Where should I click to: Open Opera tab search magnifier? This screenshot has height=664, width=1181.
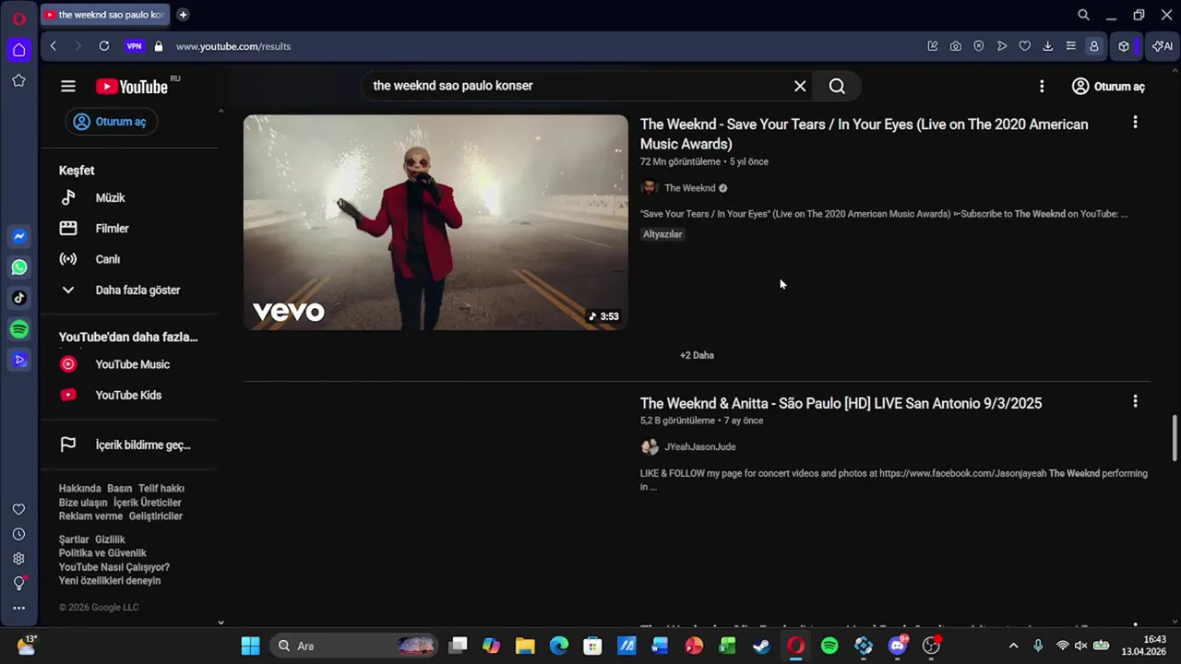click(x=1084, y=15)
